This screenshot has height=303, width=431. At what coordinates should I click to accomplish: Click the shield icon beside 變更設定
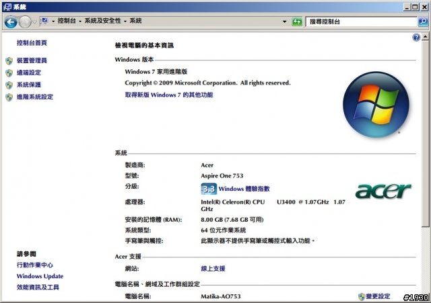coord(362,296)
